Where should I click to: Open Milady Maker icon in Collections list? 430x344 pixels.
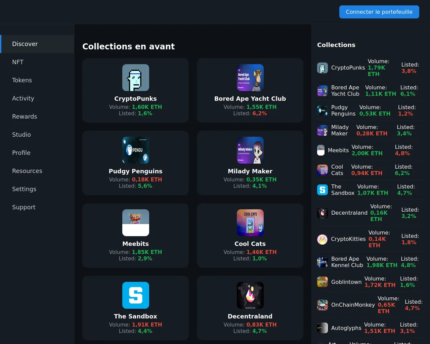(x=322, y=130)
